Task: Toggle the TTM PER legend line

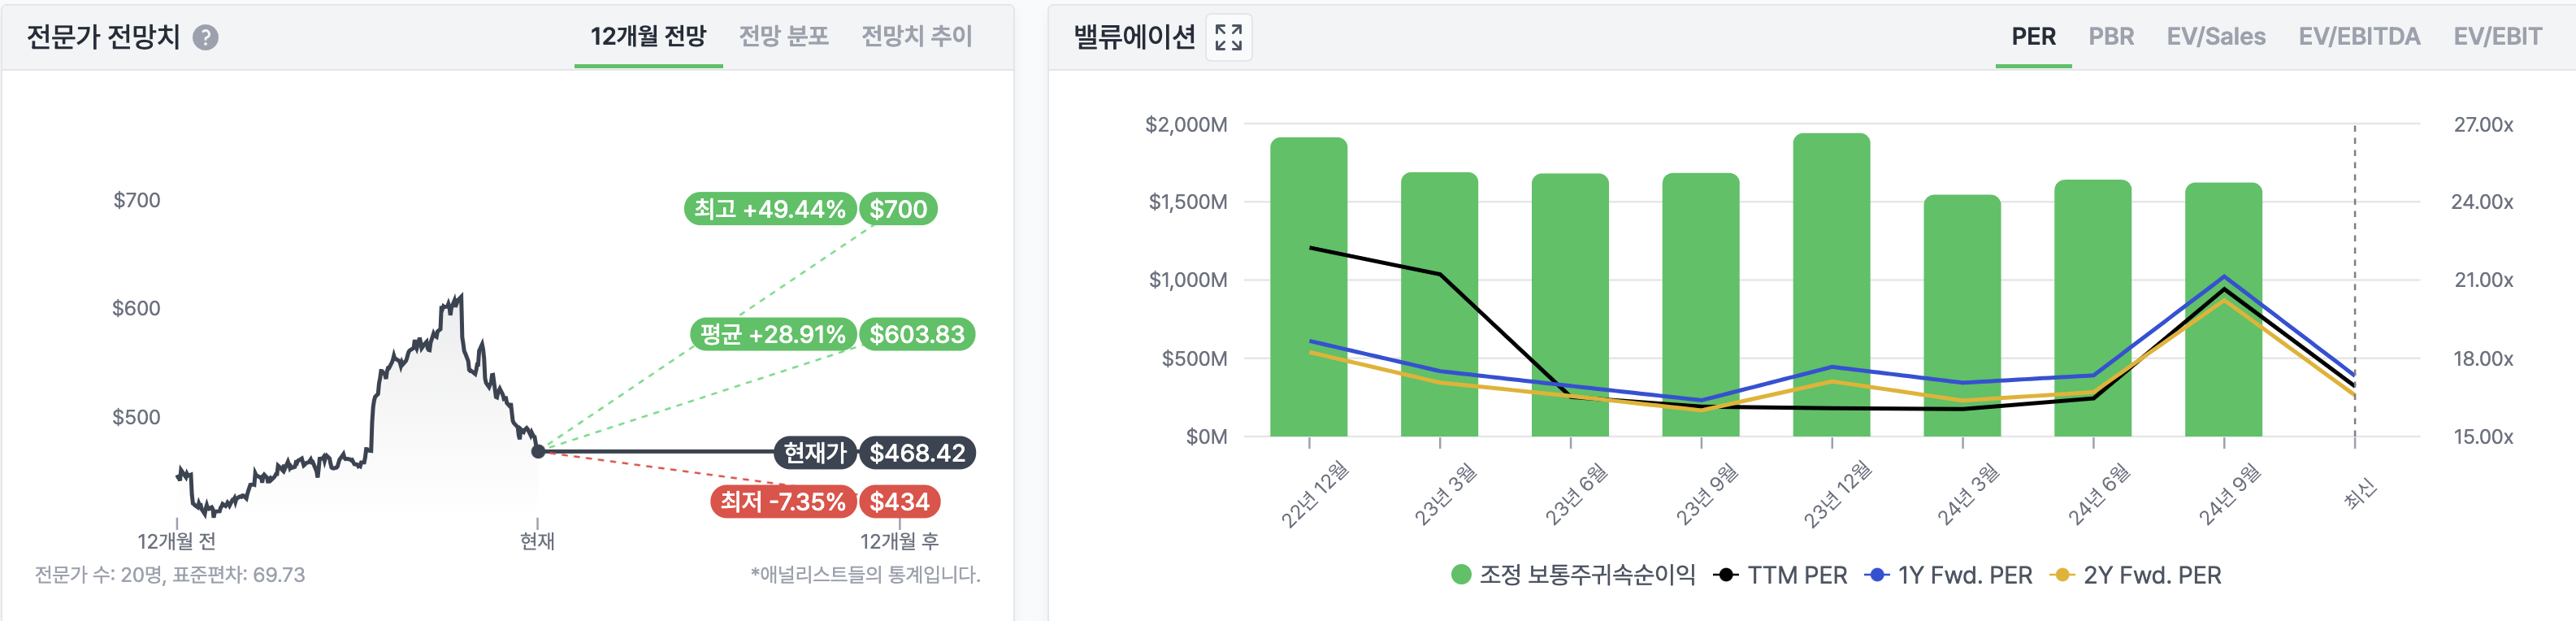Action: 1781,575
